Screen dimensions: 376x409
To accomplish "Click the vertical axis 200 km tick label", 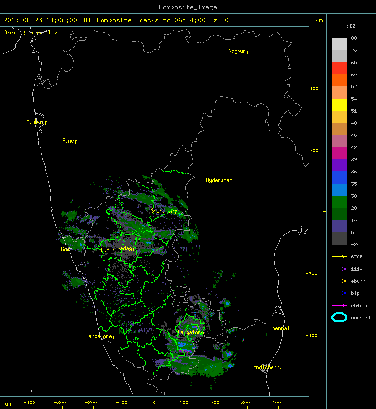I will tap(314, 150).
